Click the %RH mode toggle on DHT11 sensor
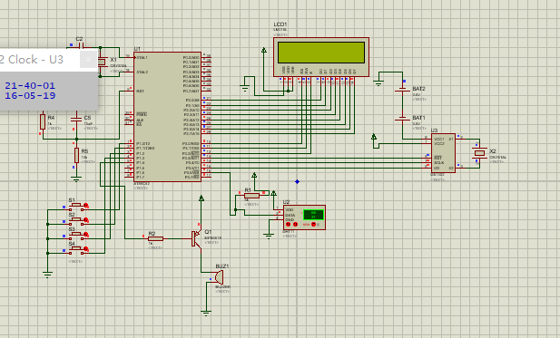This screenshot has height=338, width=560. point(313,224)
